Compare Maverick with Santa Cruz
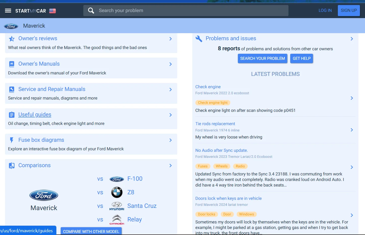The width and height of the screenshot is (365, 235). [142, 206]
